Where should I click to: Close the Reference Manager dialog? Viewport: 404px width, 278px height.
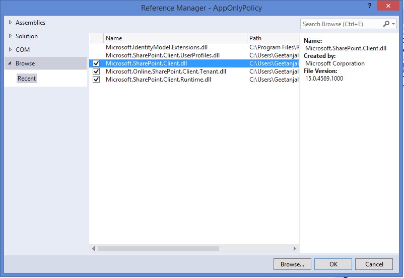tap(388, 6)
